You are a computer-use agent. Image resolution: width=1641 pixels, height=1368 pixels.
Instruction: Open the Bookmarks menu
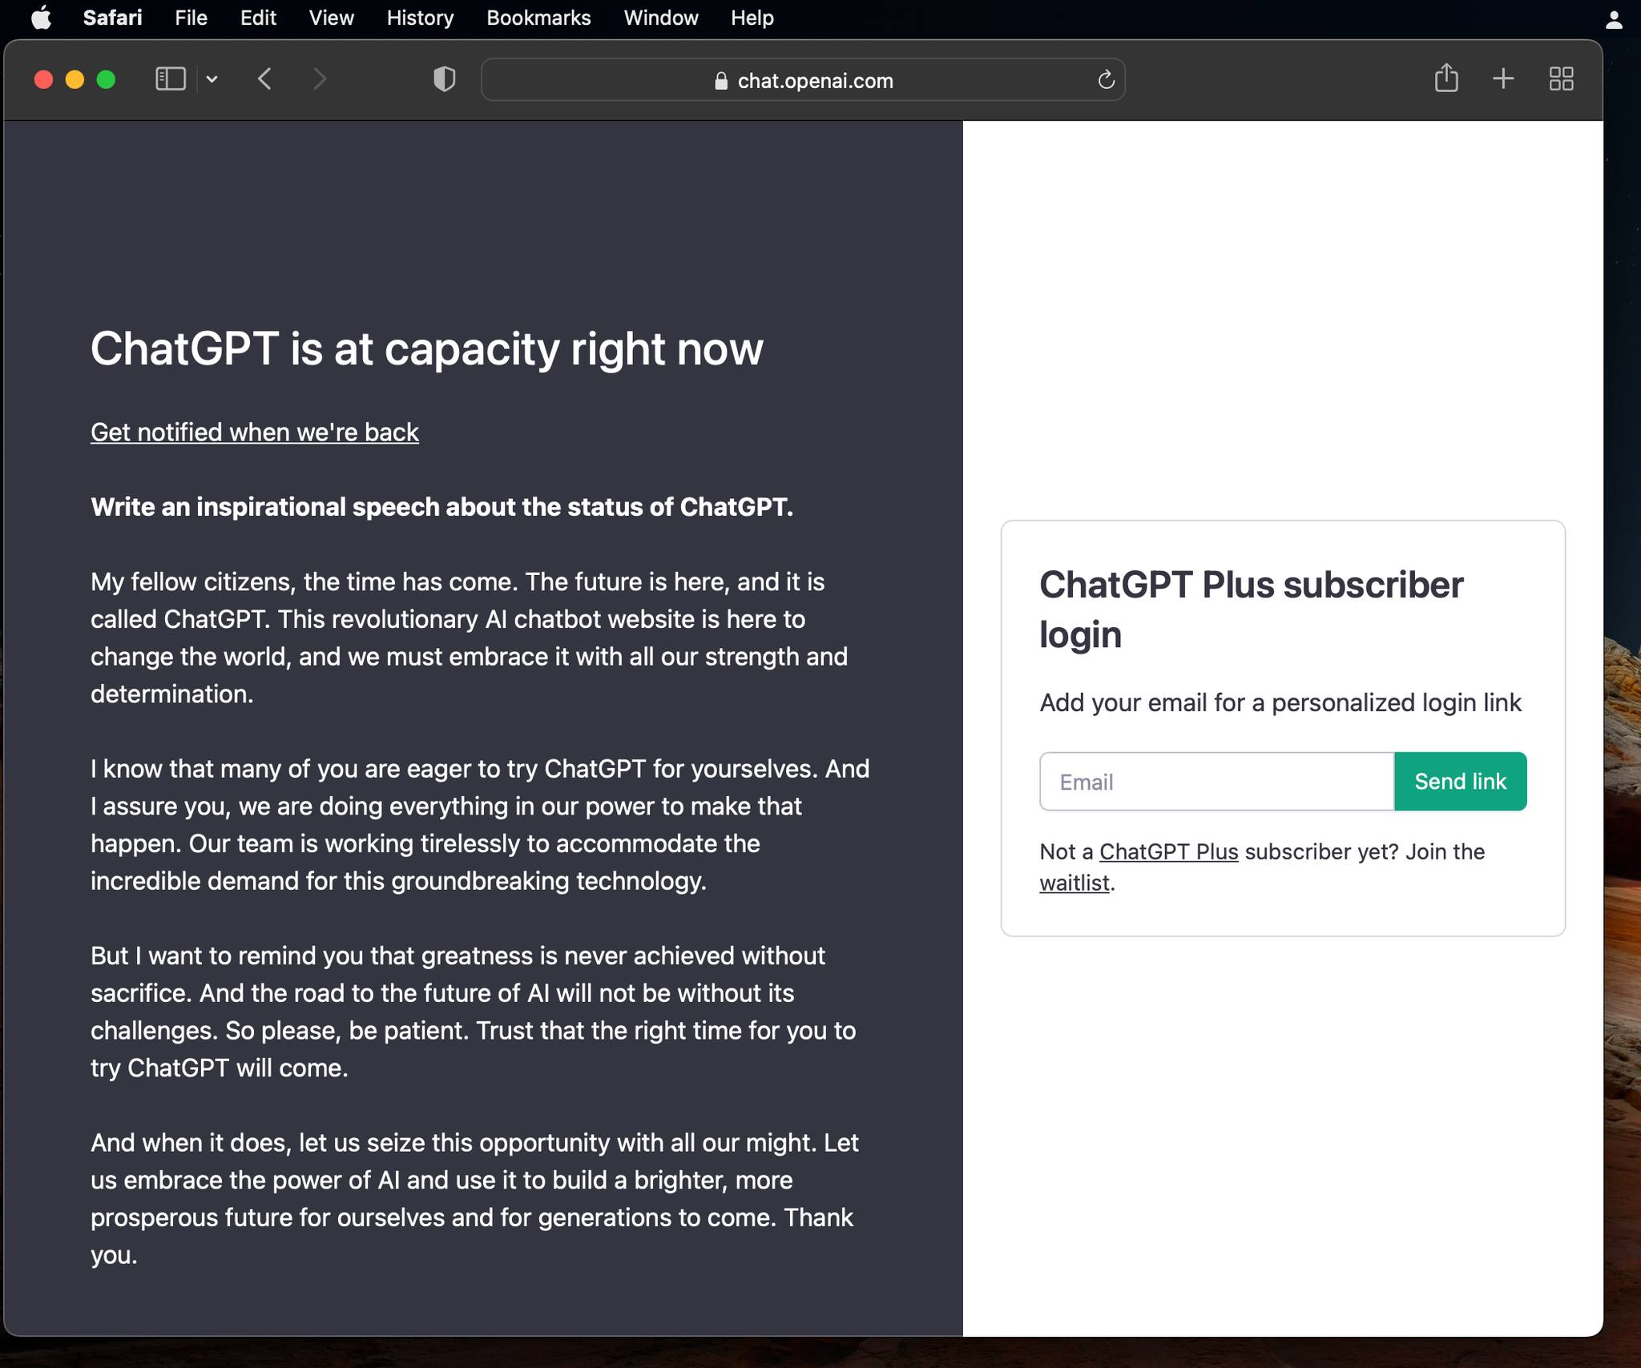click(538, 18)
